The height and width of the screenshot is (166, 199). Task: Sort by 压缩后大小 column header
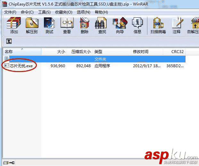(x=80, y=51)
